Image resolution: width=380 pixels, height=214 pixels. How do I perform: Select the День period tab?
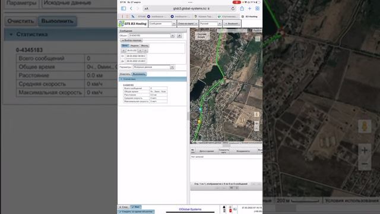(x=125, y=46)
